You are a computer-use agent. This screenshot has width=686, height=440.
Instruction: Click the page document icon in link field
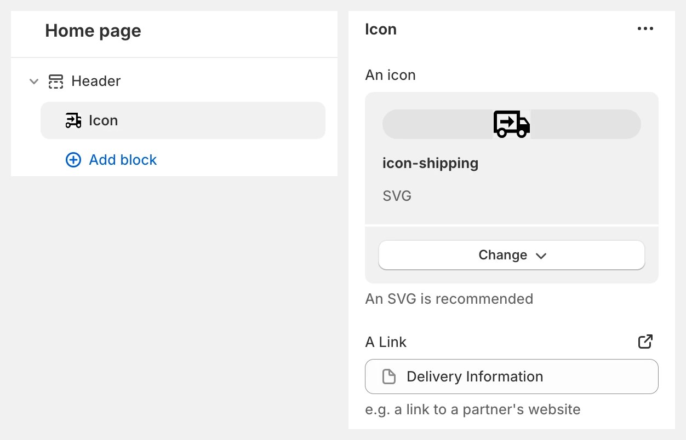coord(388,377)
